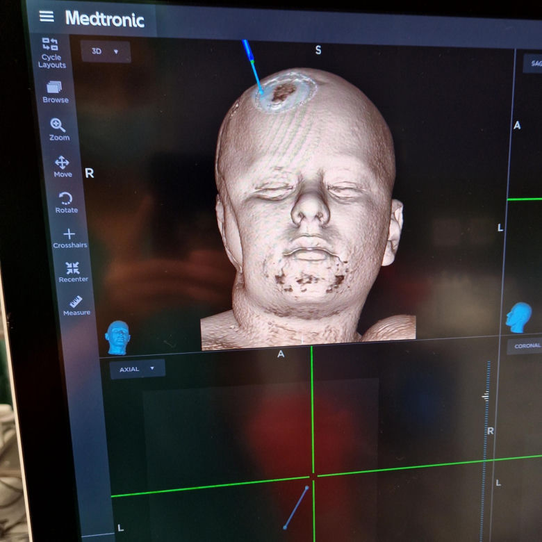Viewport: 542px width, 542px height.
Task: Click the Cycle Layouts tool
Action: 51,54
